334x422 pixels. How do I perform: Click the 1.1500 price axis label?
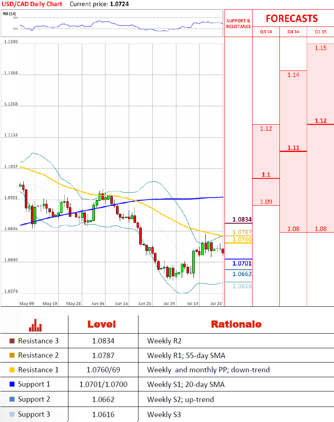[x=11, y=42]
